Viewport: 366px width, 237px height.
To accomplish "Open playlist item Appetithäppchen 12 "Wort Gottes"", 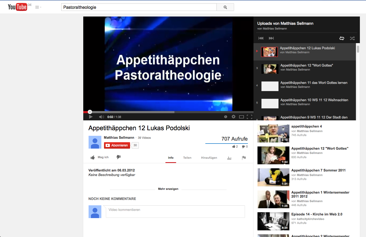I will pyautogui.click(x=305, y=69).
